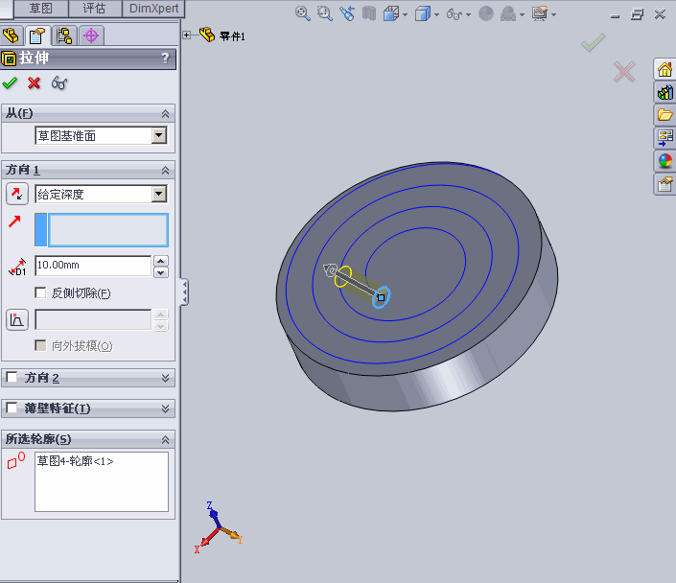
Task: Click the reverse direction button
Action: point(17,194)
